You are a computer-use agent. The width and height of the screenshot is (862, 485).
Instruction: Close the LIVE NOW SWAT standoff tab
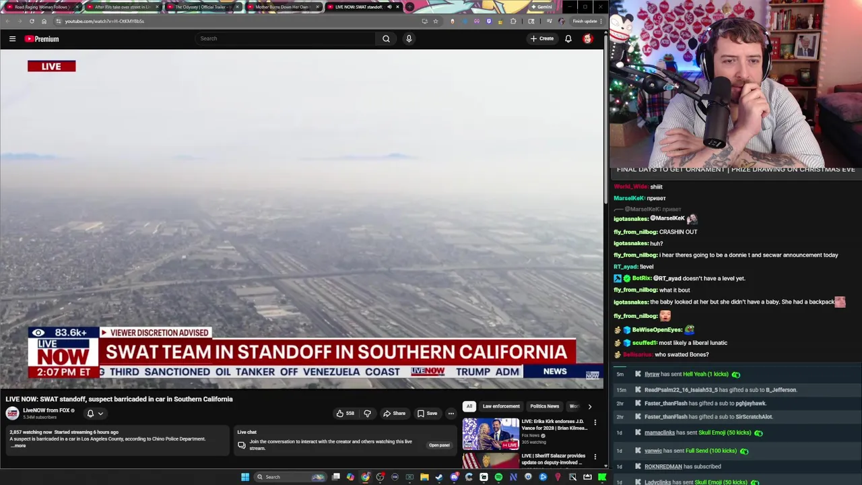(x=397, y=7)
